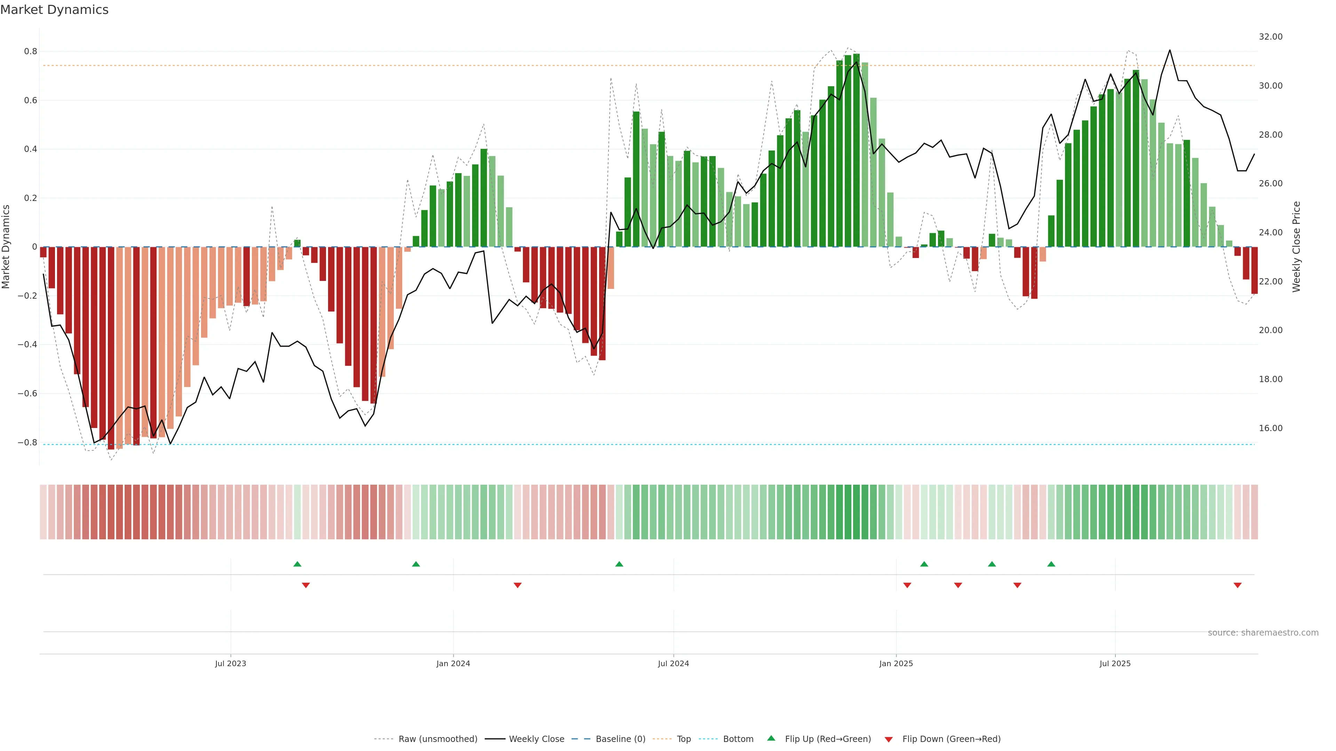1336x751 pixels.
Task: Click the earliest green flip-up marker in 2023
Action: [297, 564]
